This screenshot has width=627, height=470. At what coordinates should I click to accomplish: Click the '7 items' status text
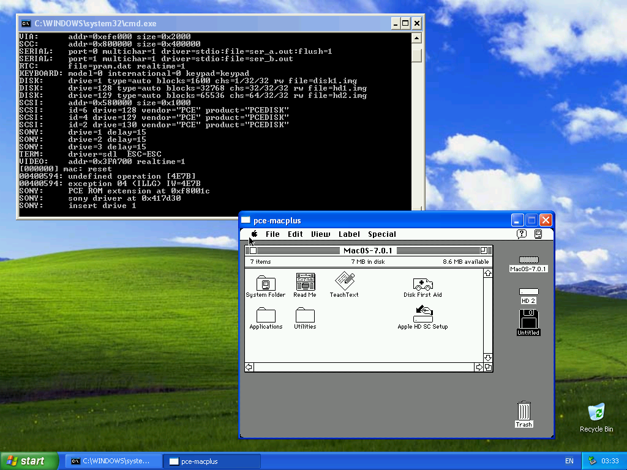pyautogui.click(x=260, y=262)
